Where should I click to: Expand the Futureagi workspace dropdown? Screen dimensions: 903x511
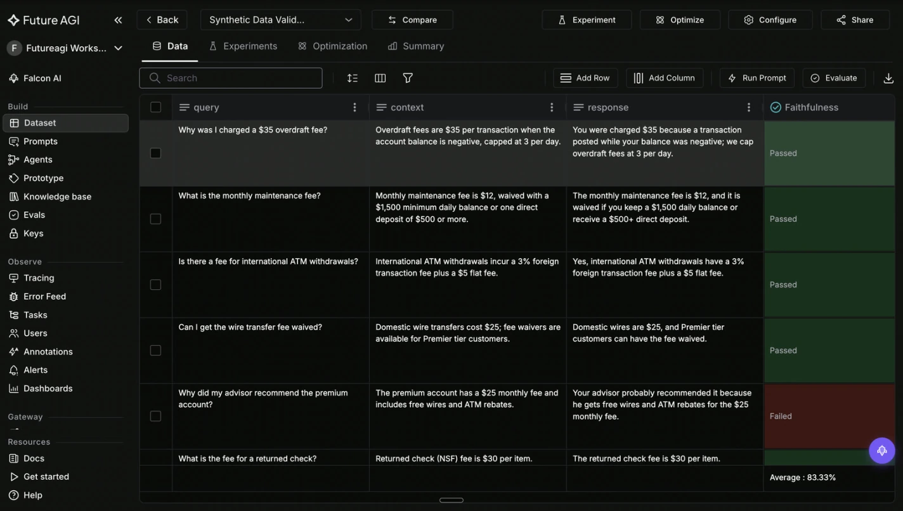point(66,48)
